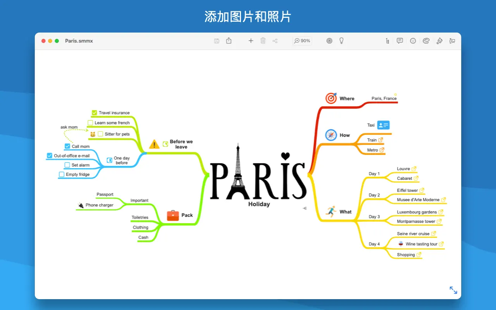Click the contact card icon beside Taxi
This screenshot has width=496, height=310.
[x=383, y=125]
